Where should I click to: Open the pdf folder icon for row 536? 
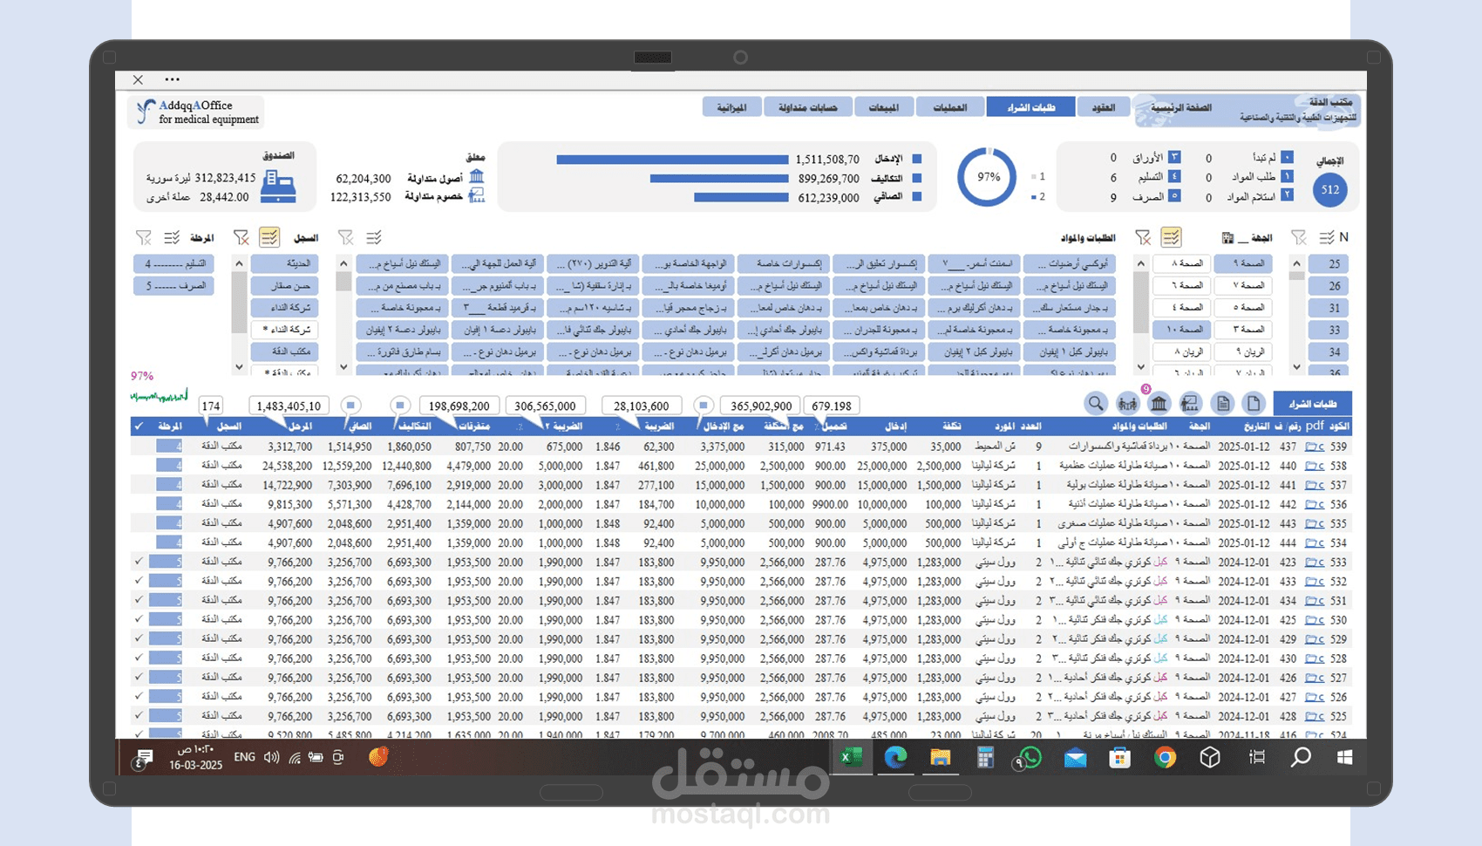tap(1315, 504)
